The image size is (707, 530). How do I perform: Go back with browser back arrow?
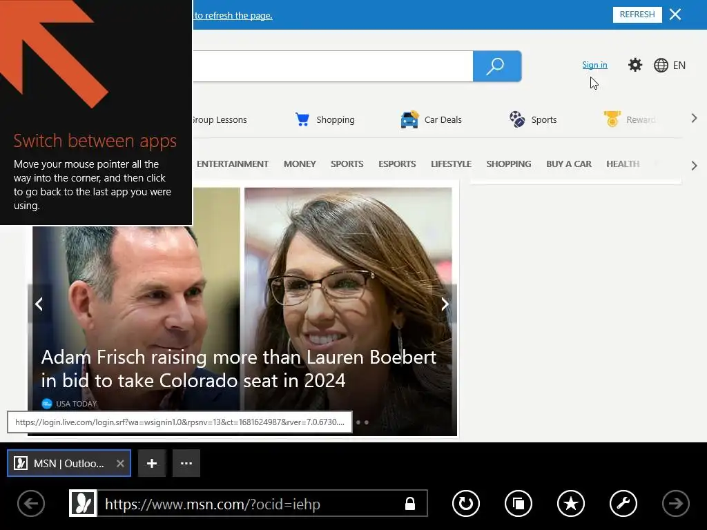[31, 503]
